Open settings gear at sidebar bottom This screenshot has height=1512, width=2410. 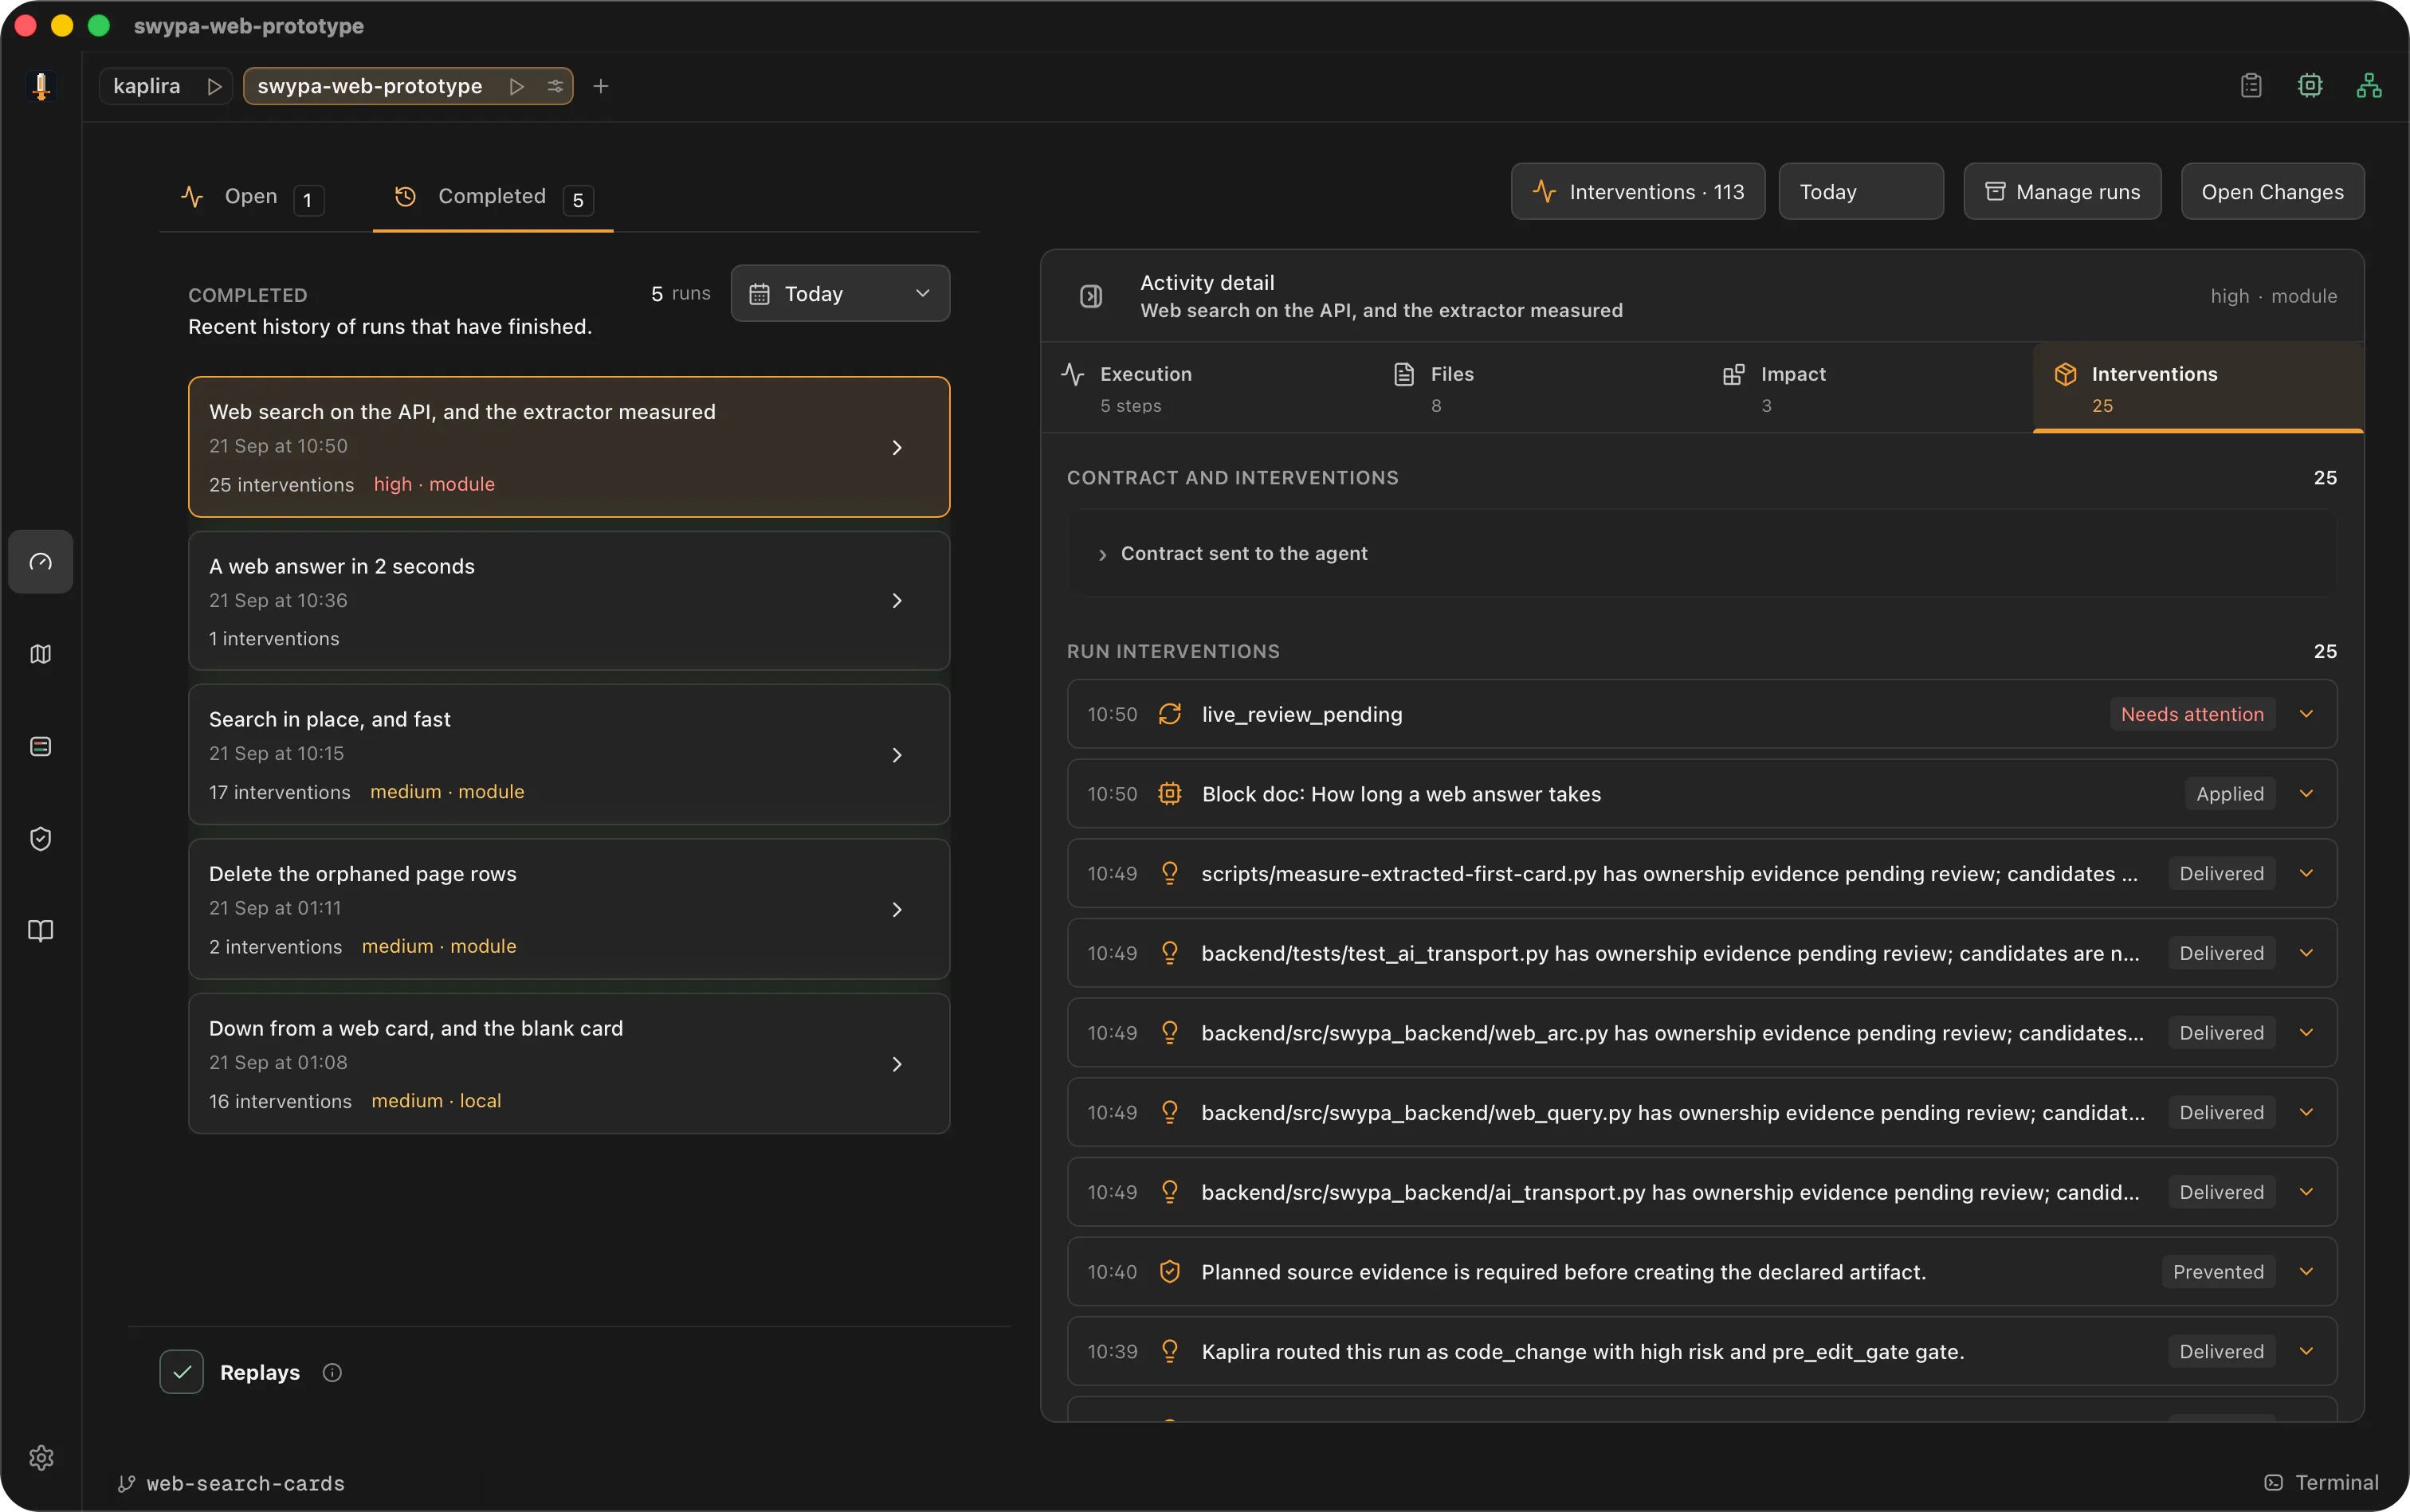click(41, 1458)
